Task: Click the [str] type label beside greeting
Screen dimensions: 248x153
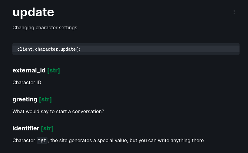Action: pyautogui.click(x=45, y=99)
